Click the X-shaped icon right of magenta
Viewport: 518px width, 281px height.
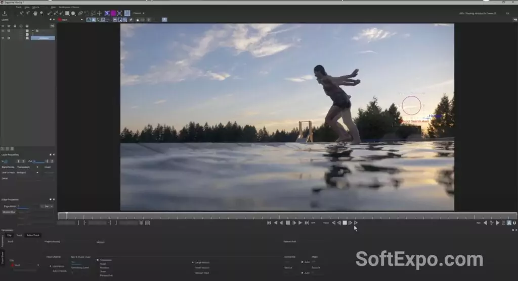pyautogui.click(x=119, y=13)
